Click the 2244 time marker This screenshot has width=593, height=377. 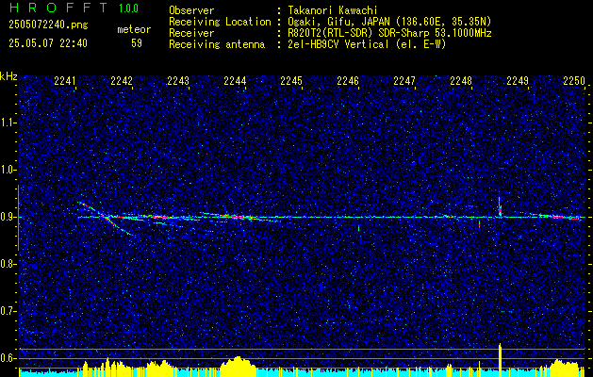(235, 80)
